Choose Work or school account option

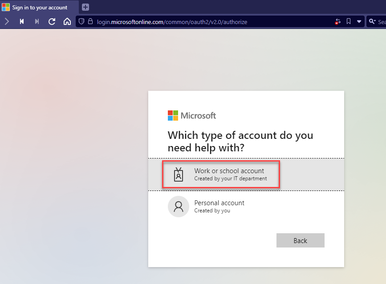(x=246, y=174)
